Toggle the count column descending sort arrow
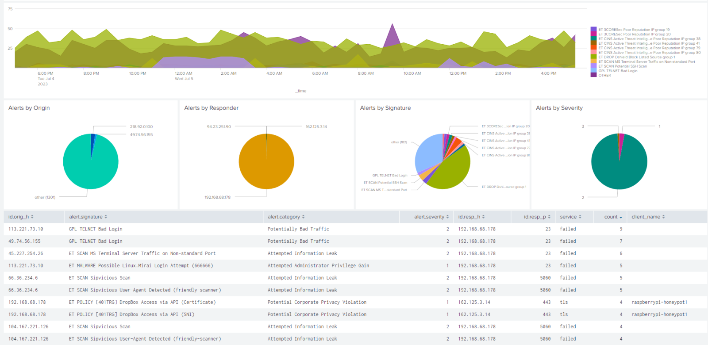The image size is (708, 345). (620, 217)
